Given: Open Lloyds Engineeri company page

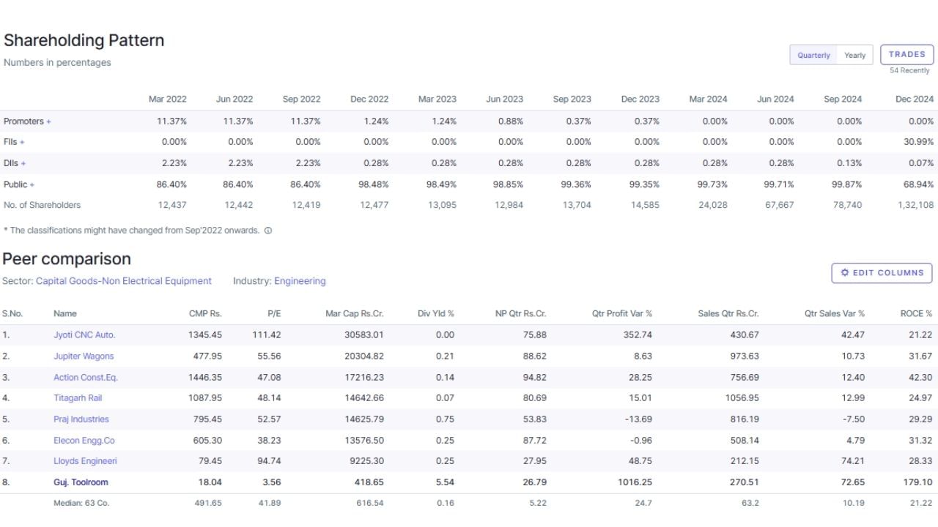Looking at the screenshot, I should [x=85, y=461].
